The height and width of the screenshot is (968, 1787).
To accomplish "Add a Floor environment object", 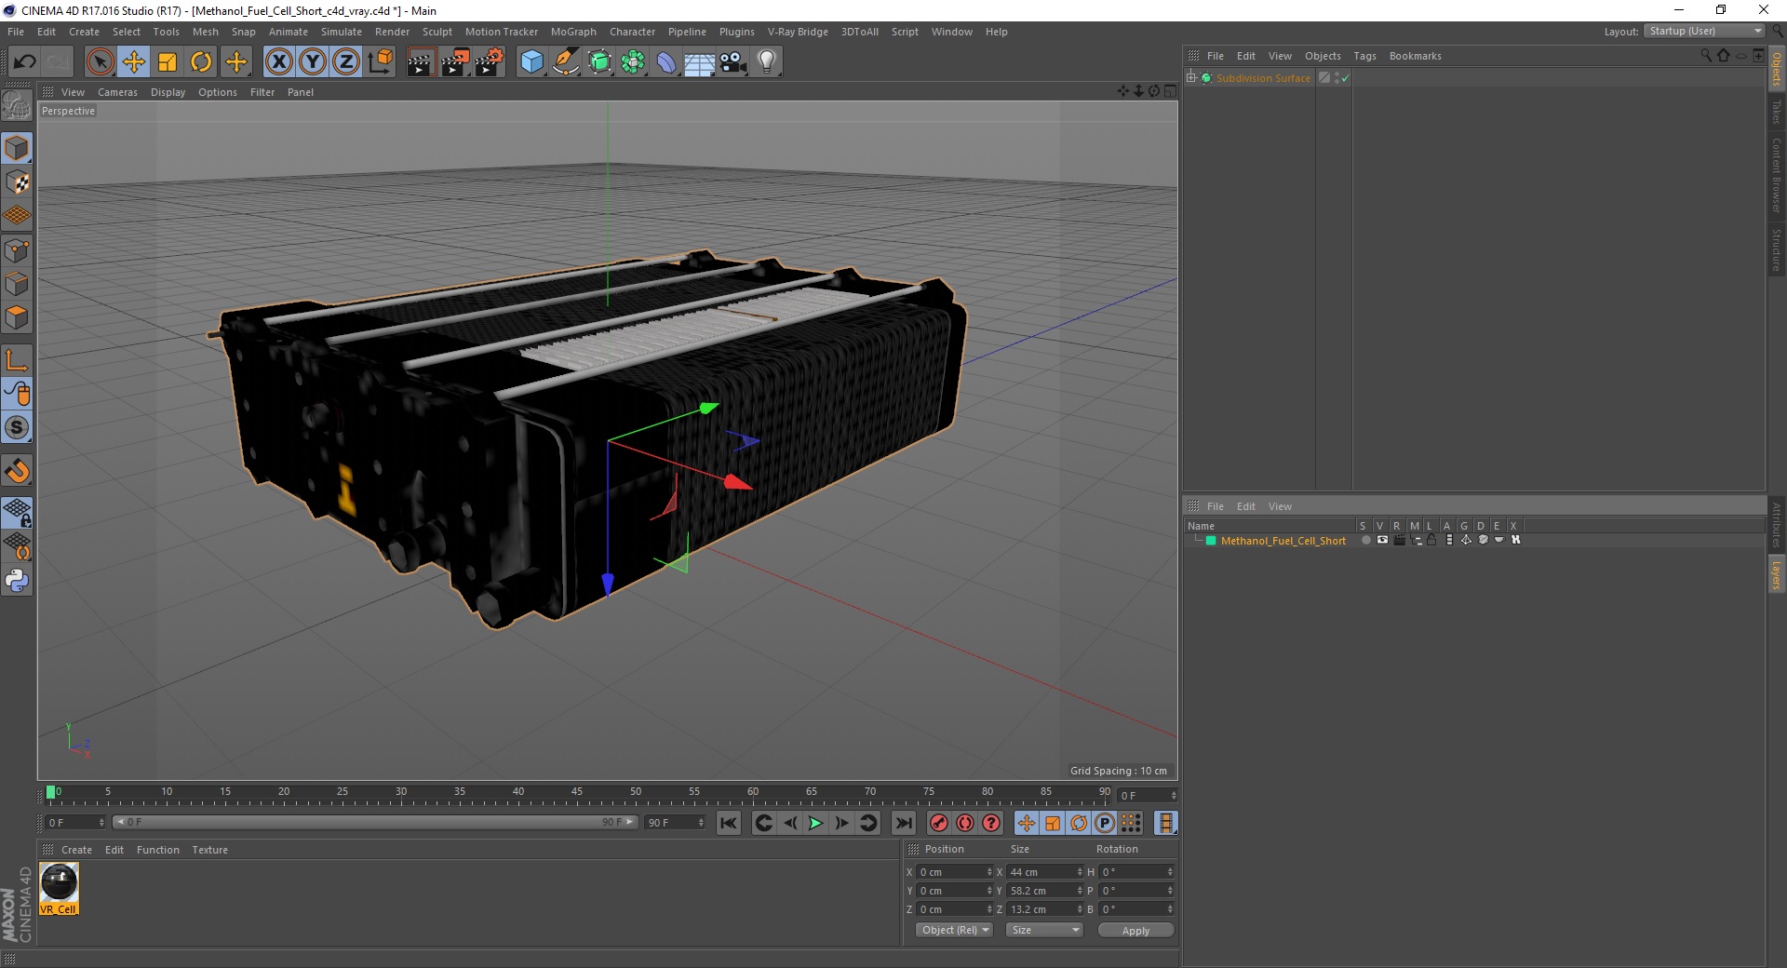I will pyautogui.click(x=700, y=62).
